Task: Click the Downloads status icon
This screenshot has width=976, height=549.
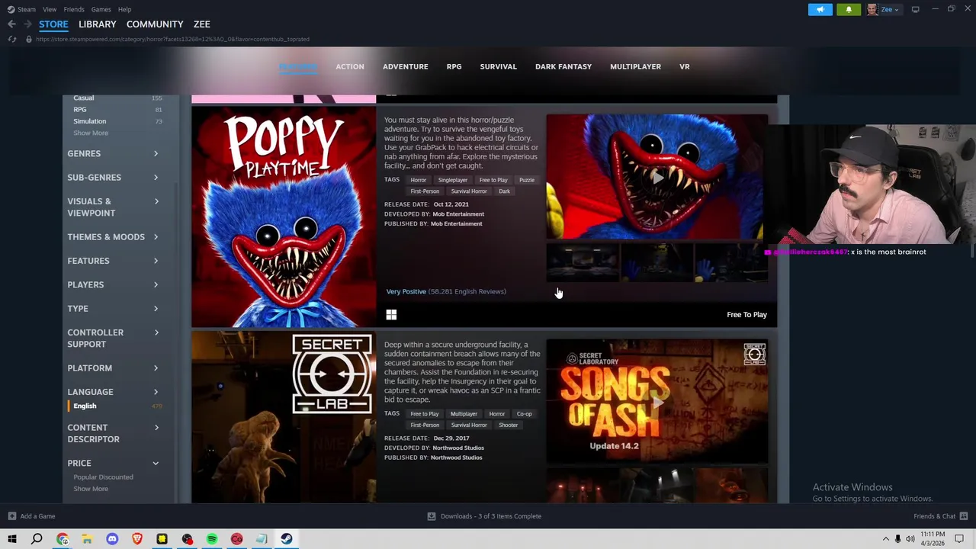Action: pyautogui.click(x=432, y=516)
